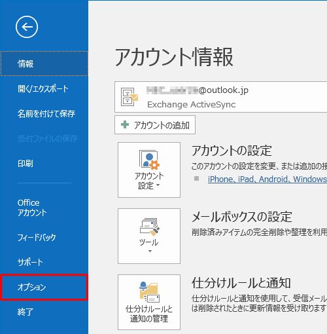The width and height of the screenshot is (327, 334).
Task: Click the メールボックスの設定 heading
Action: (242, 217)
